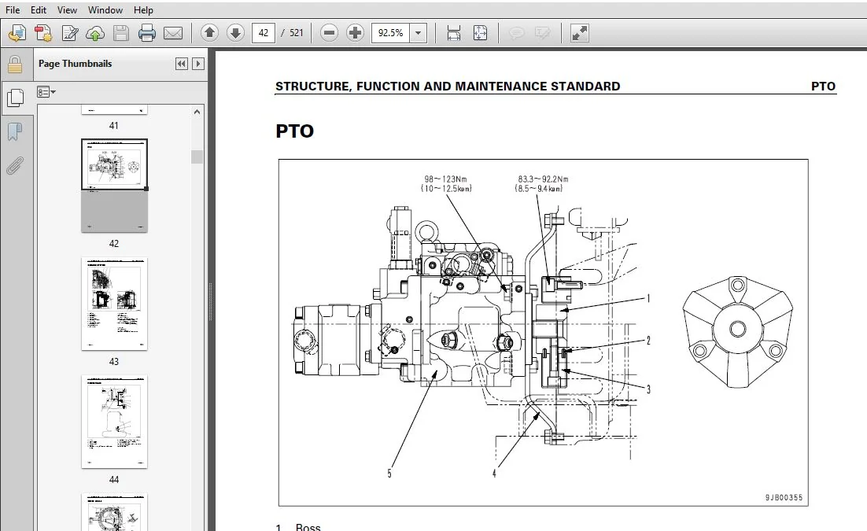This screenshot has width=867, height=531.
Task: Open the Window menu
Action: coord(105,10)
